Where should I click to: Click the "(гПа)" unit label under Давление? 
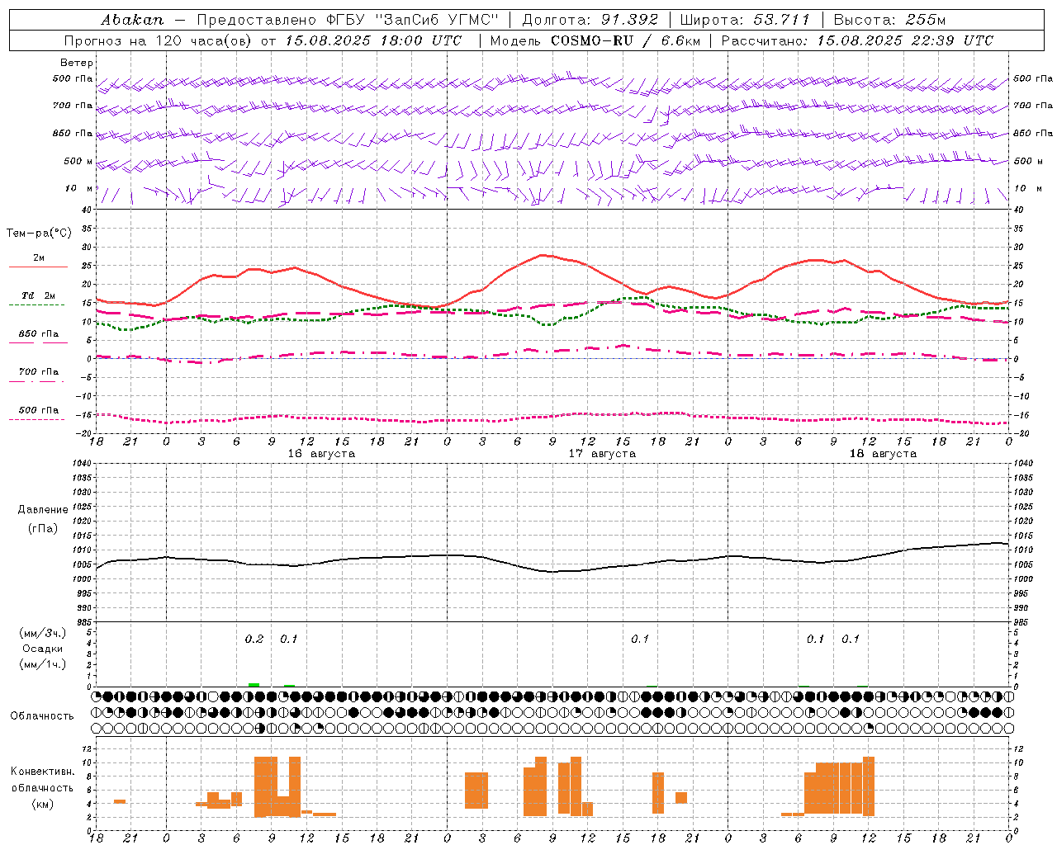coord(43,529)
